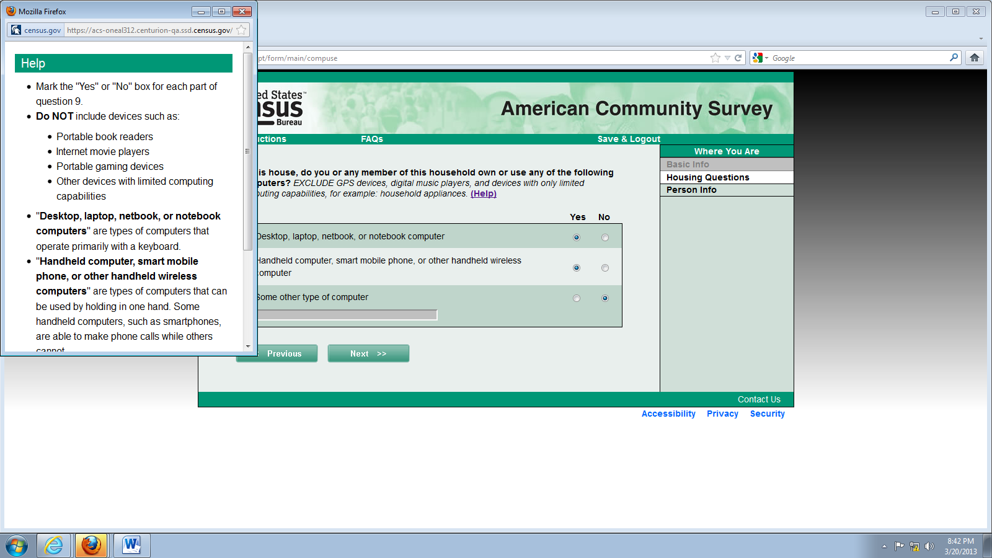Select Yes for desktop, laptop, netbook computer

(577, 237)
